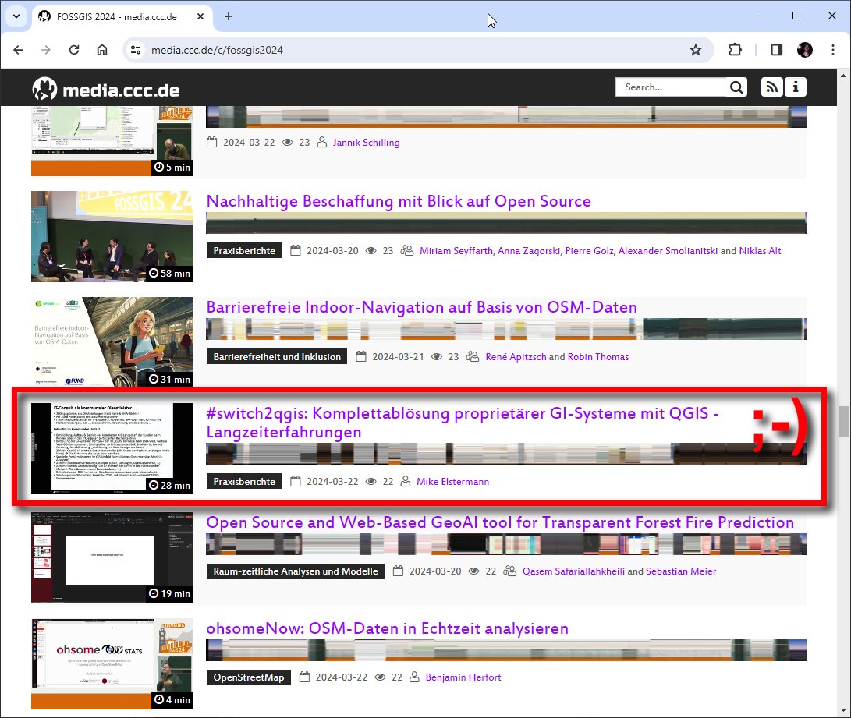Focus the Search... input field
The height and width of the screenshot is (718, 851).
pos(672,87)
